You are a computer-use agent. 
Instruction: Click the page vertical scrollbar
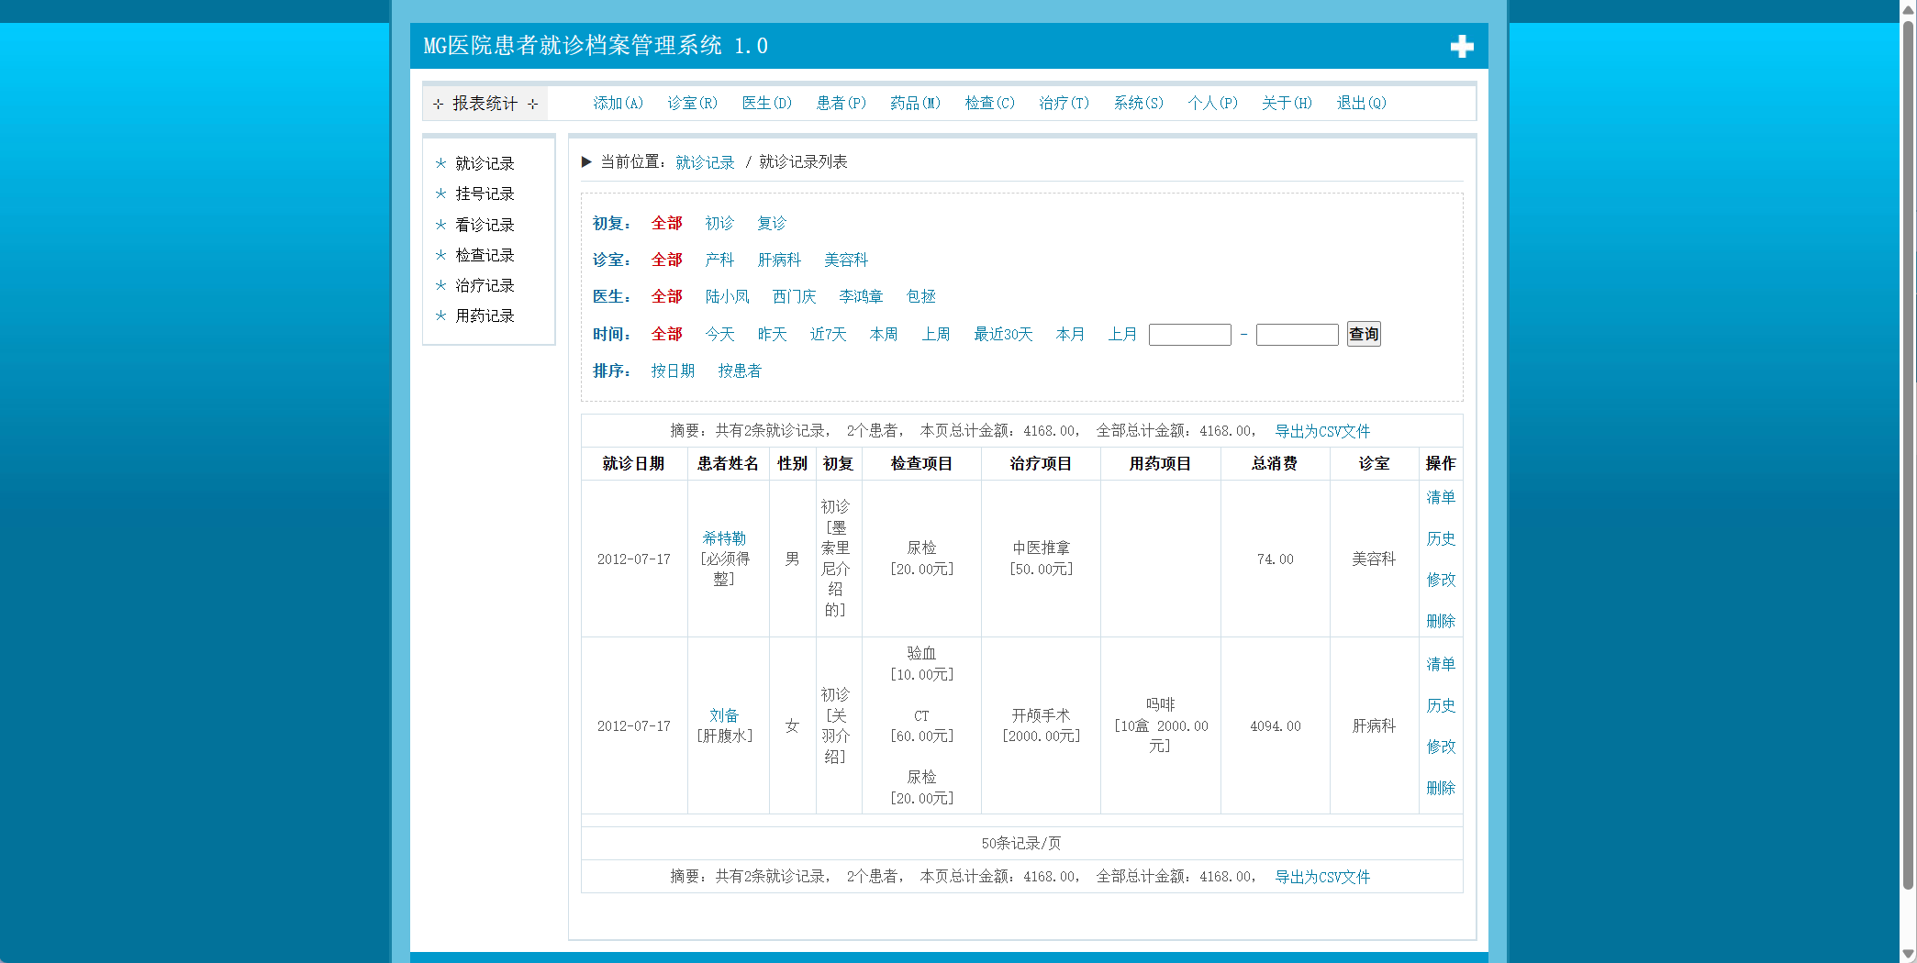[1908, 459]
